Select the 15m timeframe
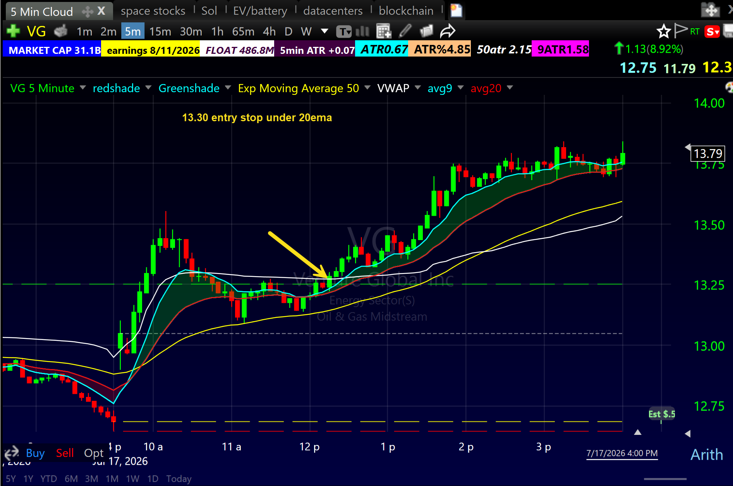The height and width of the screenshot is (486, 733). click(x=160, y=31)
